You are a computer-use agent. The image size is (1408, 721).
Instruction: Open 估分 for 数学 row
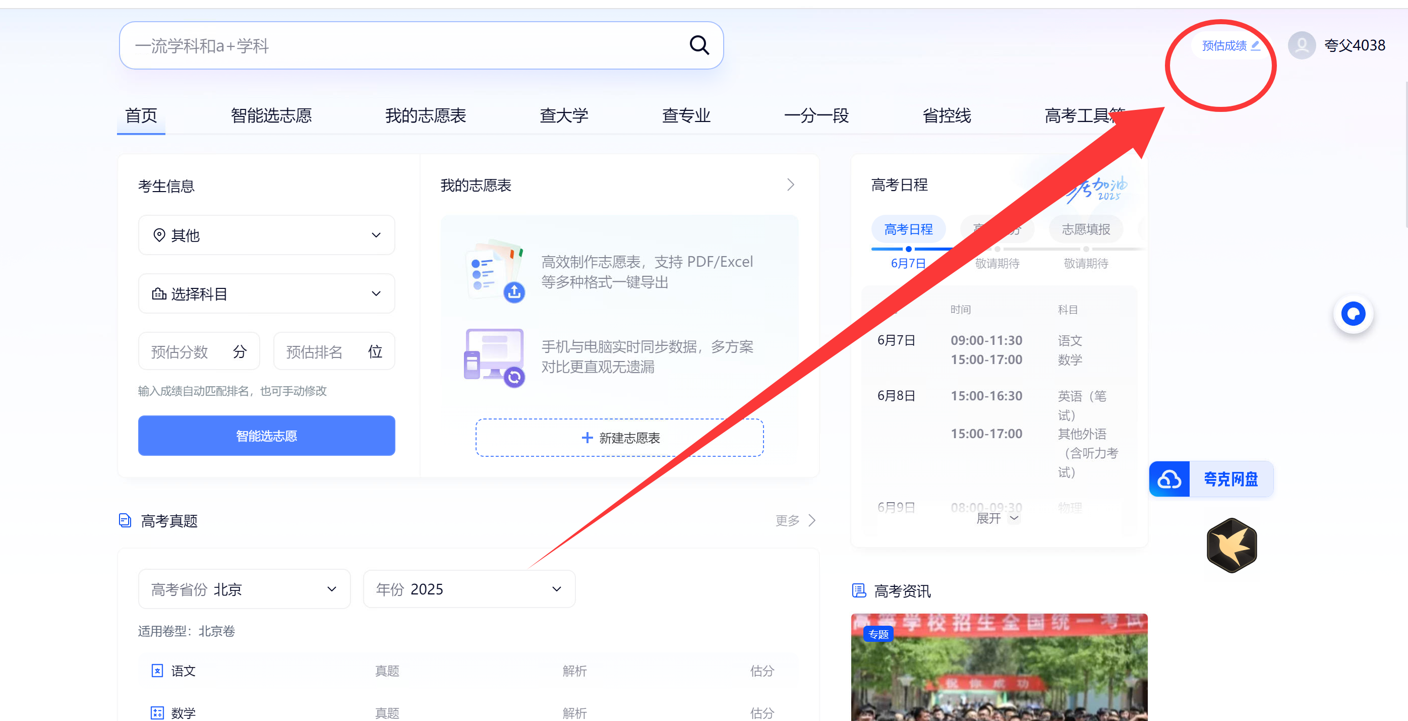(x=762, y=713)
